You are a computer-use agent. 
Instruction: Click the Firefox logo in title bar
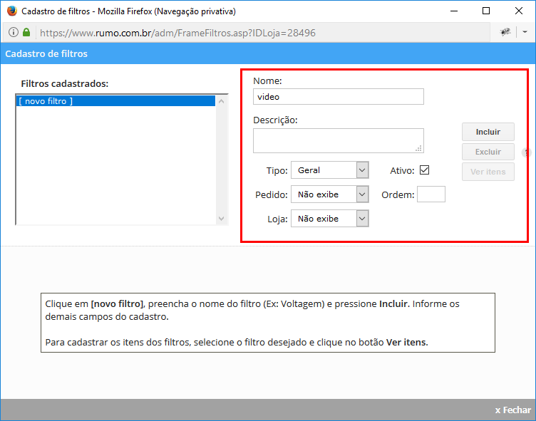pyautogui.click(x=12, y=11)
